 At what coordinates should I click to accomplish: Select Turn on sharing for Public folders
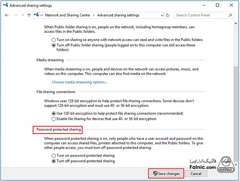point(54,40)
